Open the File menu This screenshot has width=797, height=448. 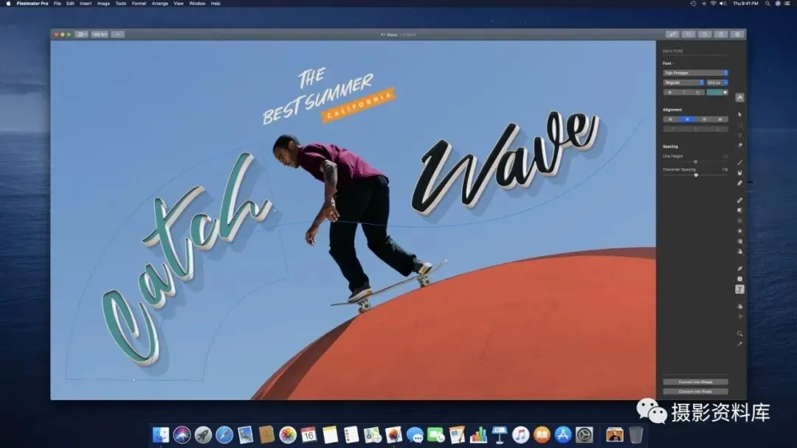coord(58,4)
